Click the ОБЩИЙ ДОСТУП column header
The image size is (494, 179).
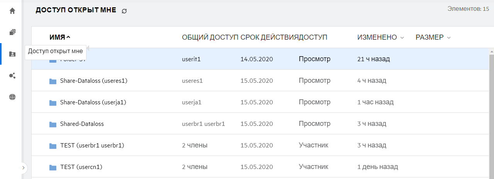[x=210, y=37]
